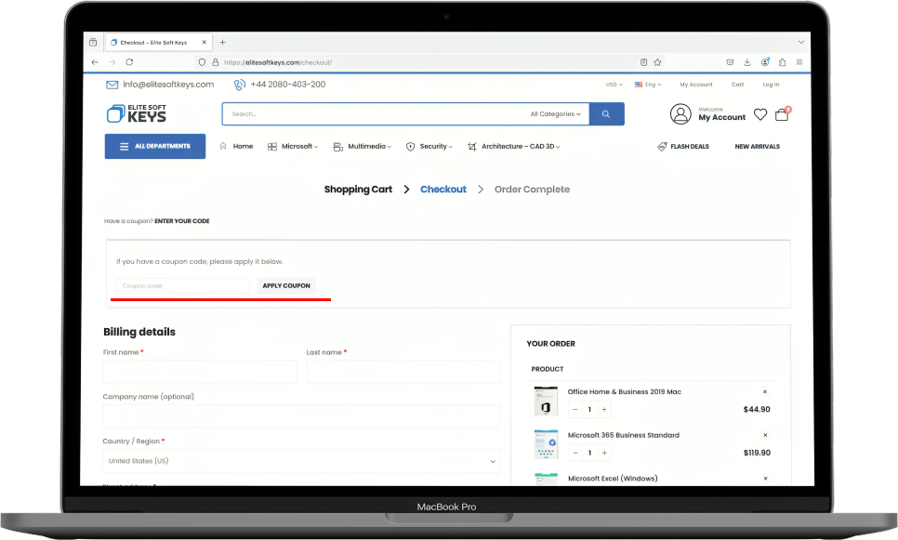The height and width of the screenshot is (540, 898).
Task: Expand the All Categories search dropdown
Action: (x=556, y=114)
